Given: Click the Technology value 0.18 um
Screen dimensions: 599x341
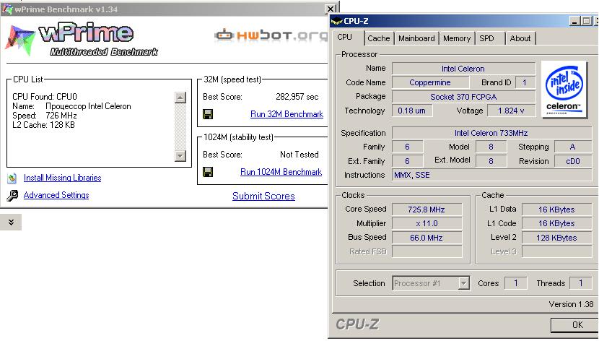Looking at the screenshot, I should (x=412, y=111).
